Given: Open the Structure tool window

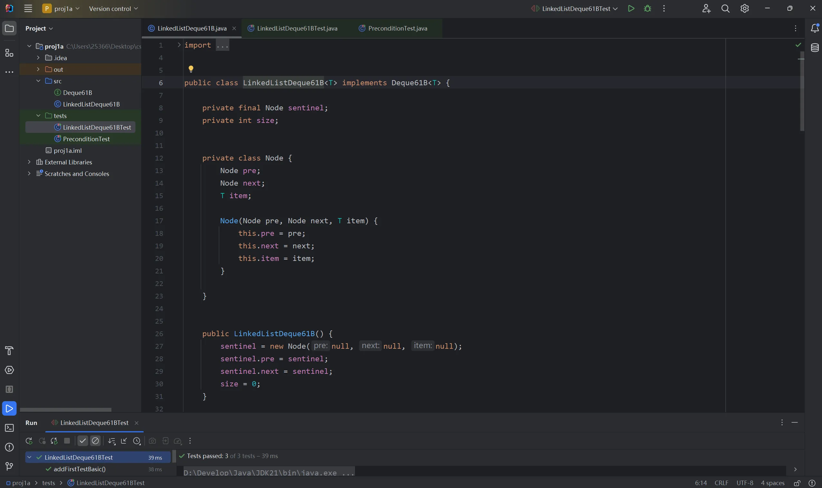Looking at the screenshot, I should 9,53.
